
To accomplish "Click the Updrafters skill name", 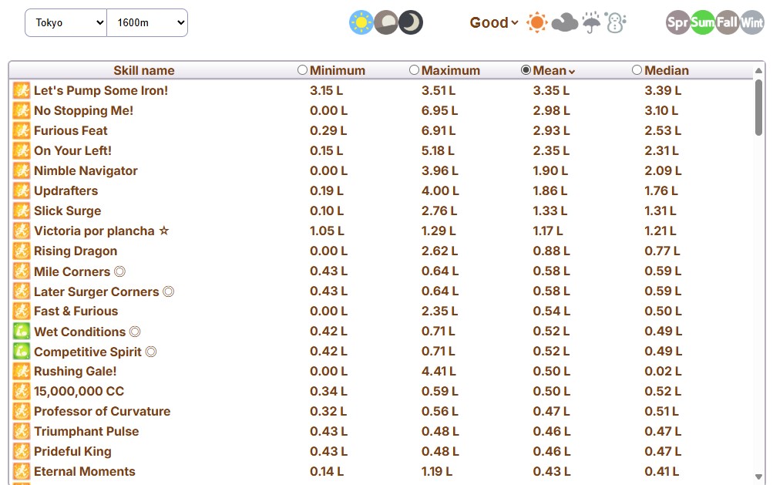I will [x=66, y=190].
